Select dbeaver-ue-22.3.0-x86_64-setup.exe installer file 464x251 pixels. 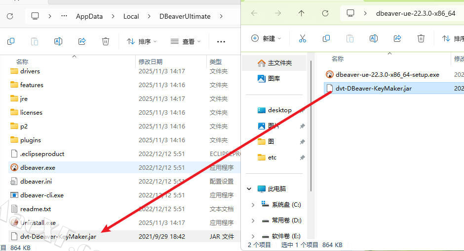387,75
